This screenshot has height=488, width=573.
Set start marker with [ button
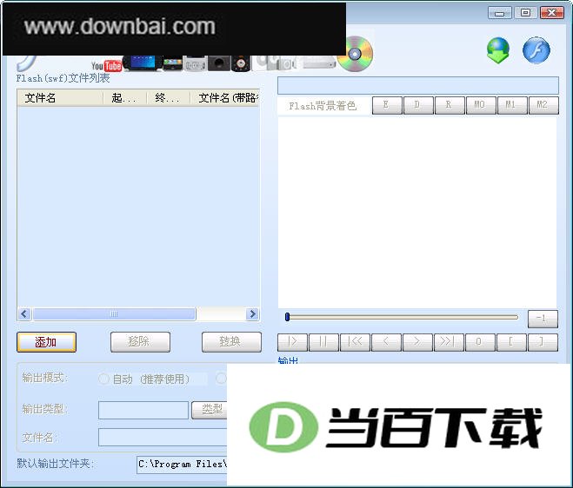point(511,342)
